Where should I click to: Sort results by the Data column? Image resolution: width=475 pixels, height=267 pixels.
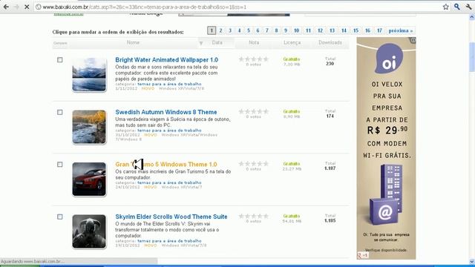click(217, 43)
